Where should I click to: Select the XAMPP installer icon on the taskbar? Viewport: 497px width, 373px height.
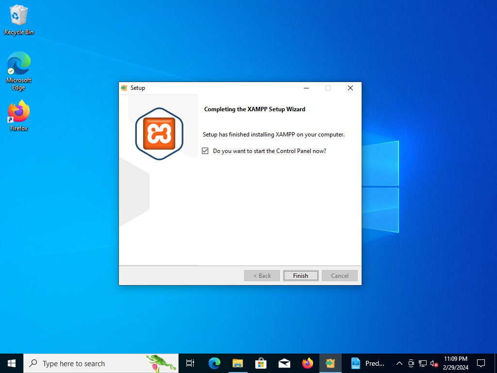tap(331, 363)
